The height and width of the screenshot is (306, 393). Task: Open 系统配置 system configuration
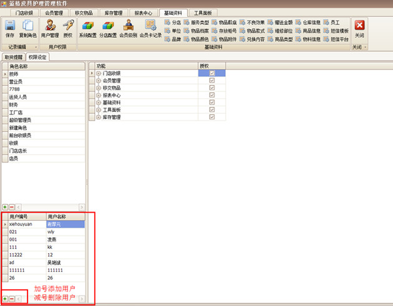click(x=87, y=28)
